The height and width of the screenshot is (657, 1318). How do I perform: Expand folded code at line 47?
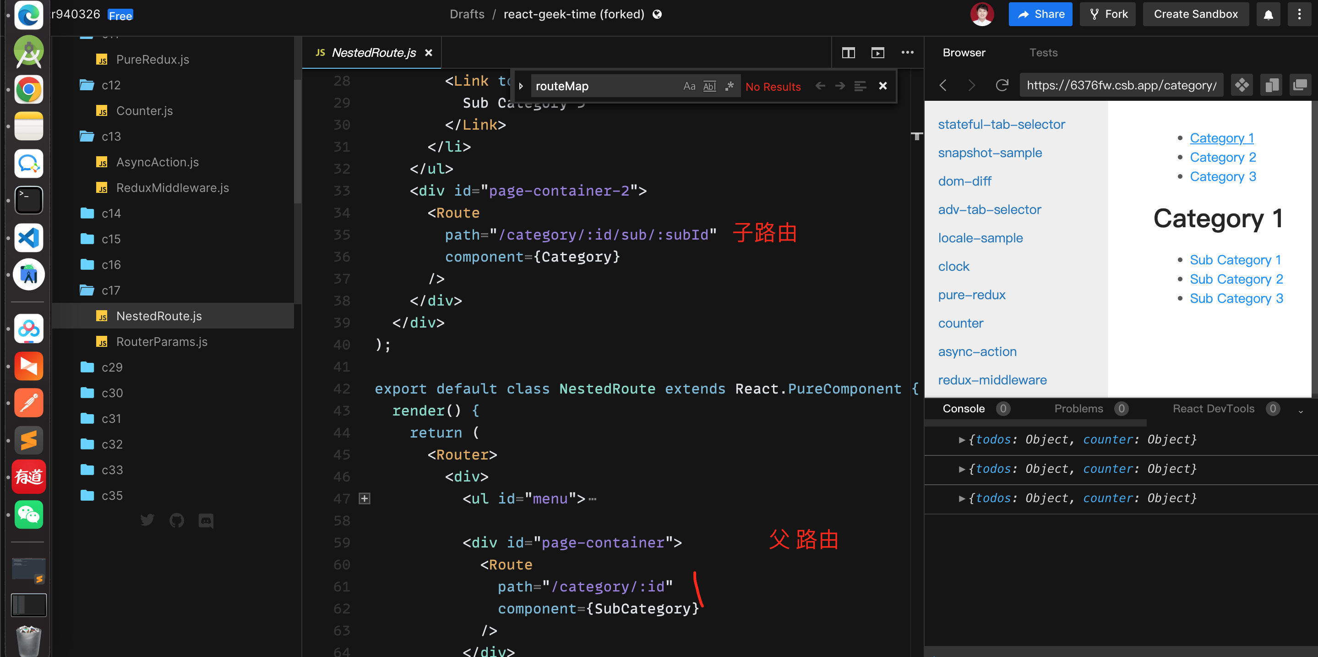click(364, 498)
